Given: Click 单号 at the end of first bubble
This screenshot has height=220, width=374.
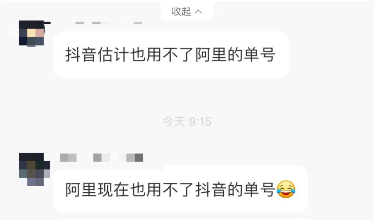Looking at the screenshot, I should tap(260, 55).
